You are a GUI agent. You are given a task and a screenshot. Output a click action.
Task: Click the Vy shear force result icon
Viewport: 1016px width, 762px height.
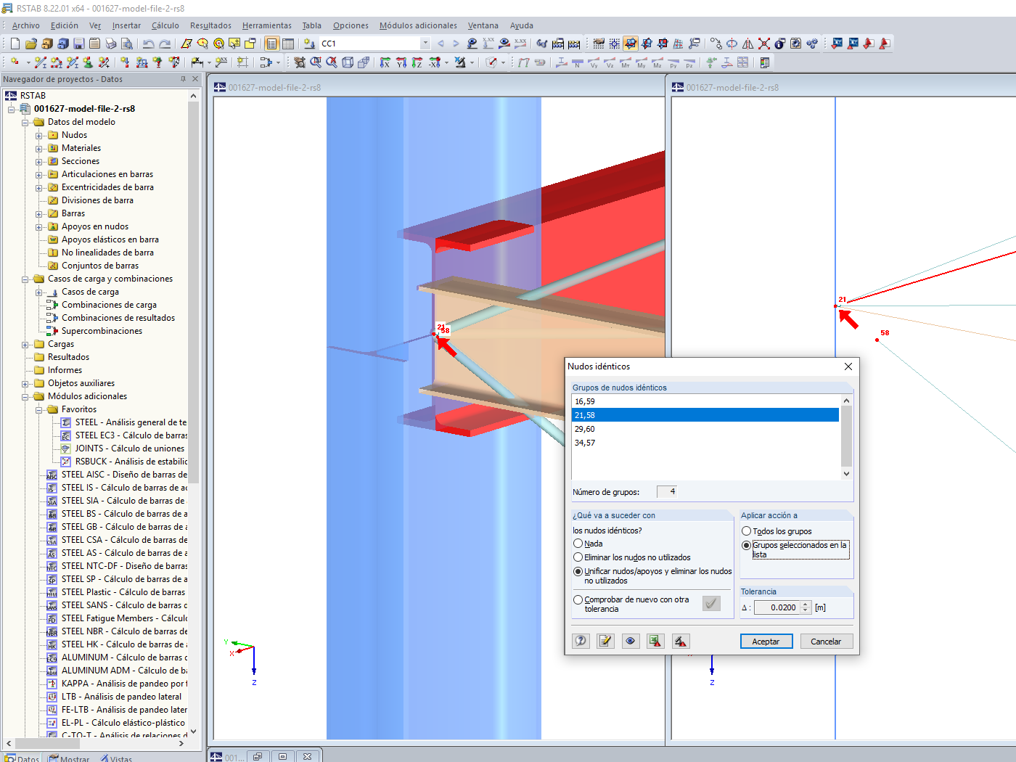[594, 62]
